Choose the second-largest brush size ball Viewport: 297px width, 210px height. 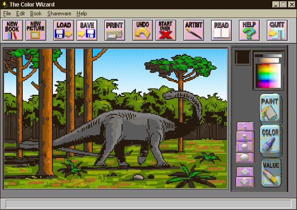point(245,147)
